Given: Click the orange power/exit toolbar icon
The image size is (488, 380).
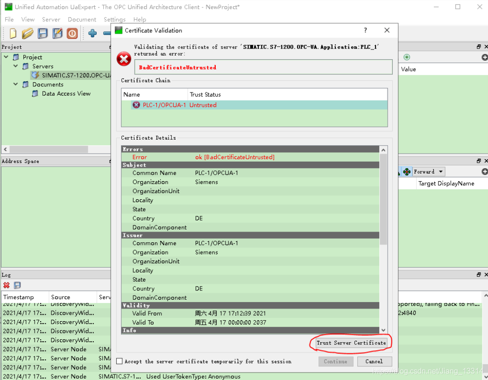Looking at the screenshot, I should [72, 33].
